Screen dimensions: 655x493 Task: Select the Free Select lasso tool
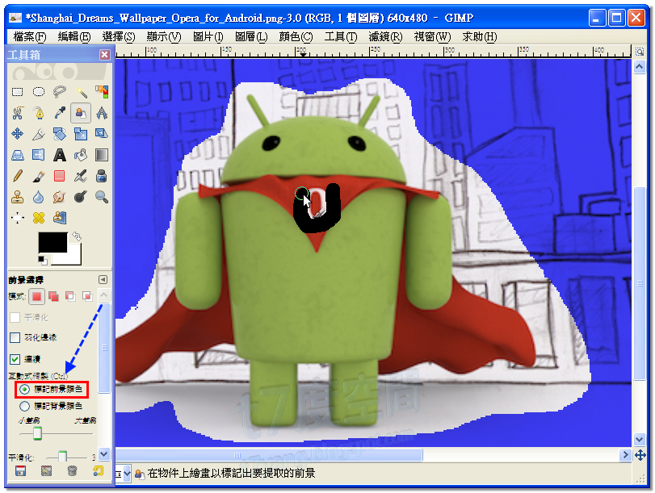59,92
